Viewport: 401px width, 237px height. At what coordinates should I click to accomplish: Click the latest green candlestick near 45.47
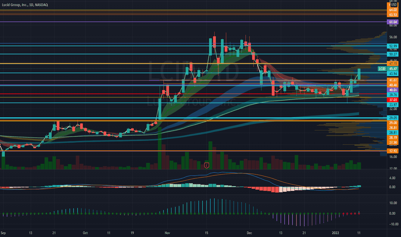359,74
